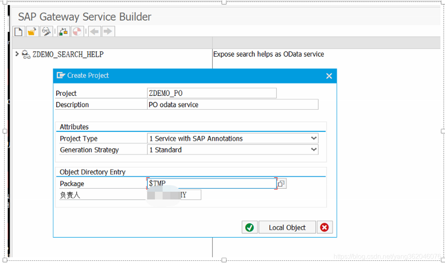Click the 'Project' label
Viewport: 445px width, 264px height.
[66, 93]
